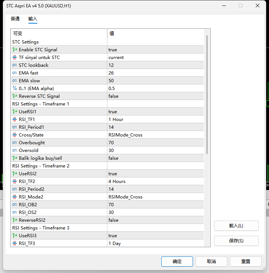Toggle the Balik logika buy/sell false value
The image size is (269, 273).
pos(155,158)
